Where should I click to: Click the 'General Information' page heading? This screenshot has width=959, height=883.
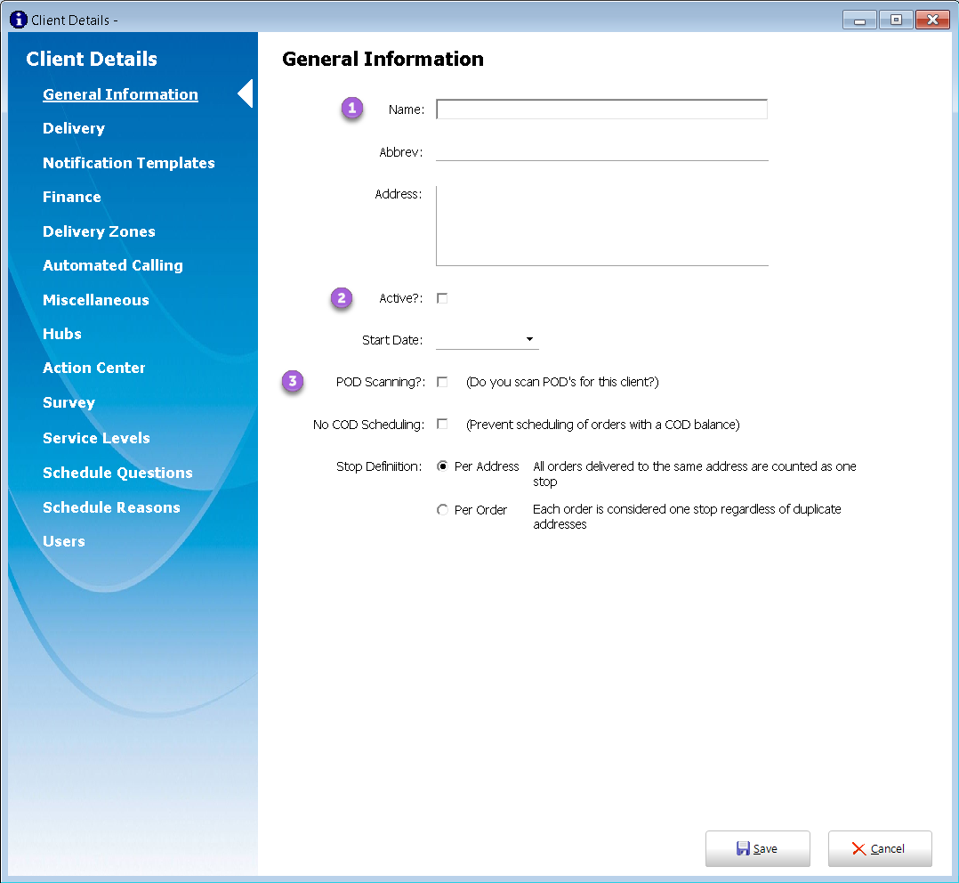tap(383, 59)
